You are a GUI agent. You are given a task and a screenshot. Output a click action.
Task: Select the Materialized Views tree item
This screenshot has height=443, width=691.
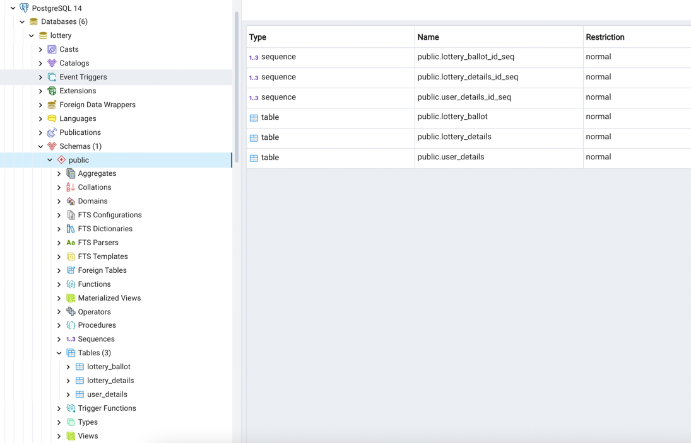coord(109,298)
